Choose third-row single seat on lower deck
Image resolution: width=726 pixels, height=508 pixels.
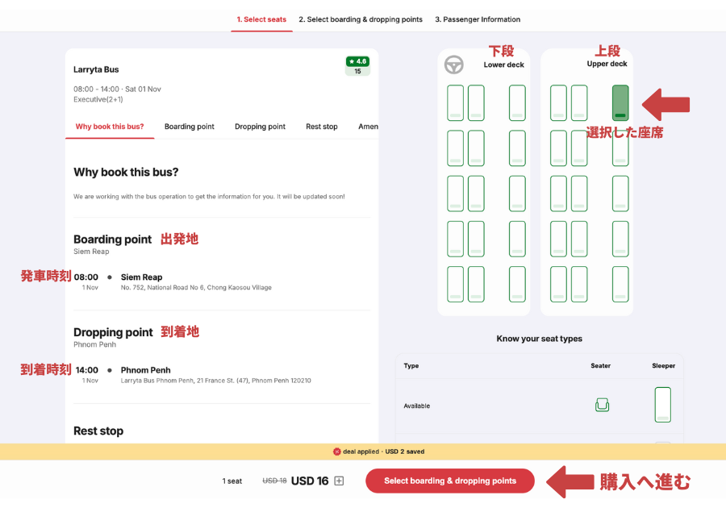[517, 194]
